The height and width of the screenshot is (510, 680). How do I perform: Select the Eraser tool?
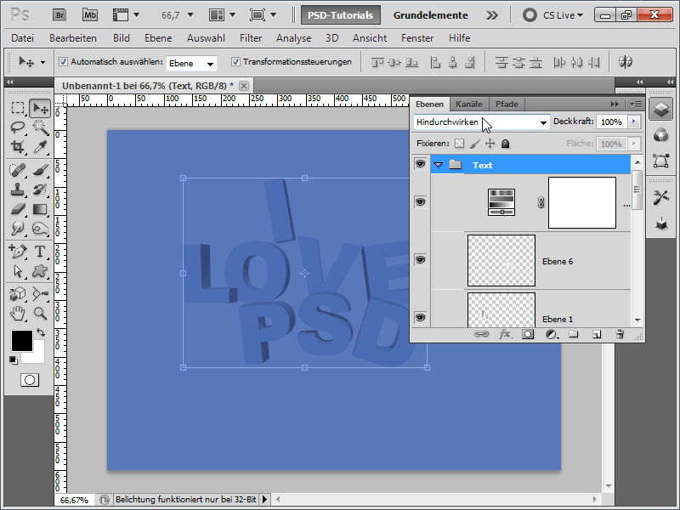[17, 209]
